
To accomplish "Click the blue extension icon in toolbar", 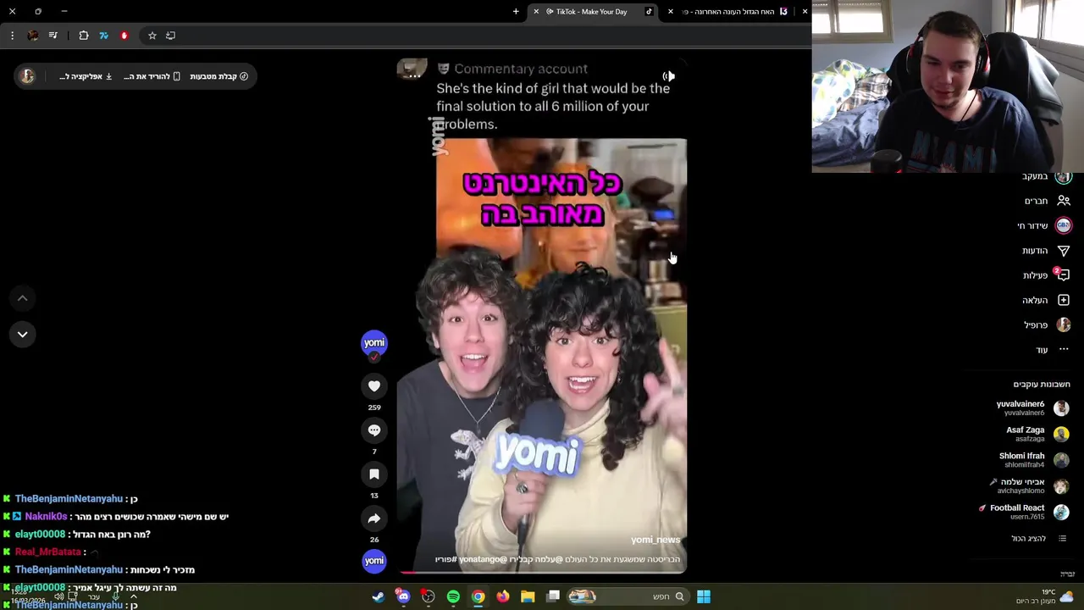I will point(103,36).
